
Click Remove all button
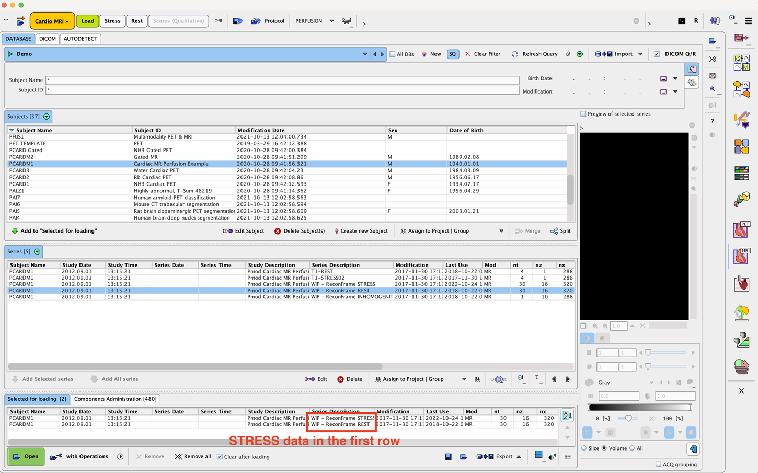[192, 457]
